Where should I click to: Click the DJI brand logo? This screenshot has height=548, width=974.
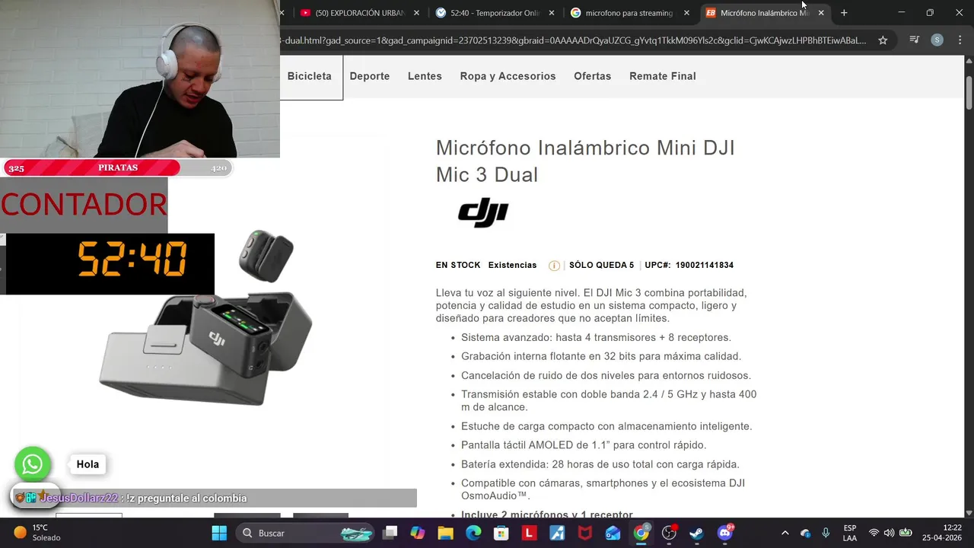tap(483, 212)
